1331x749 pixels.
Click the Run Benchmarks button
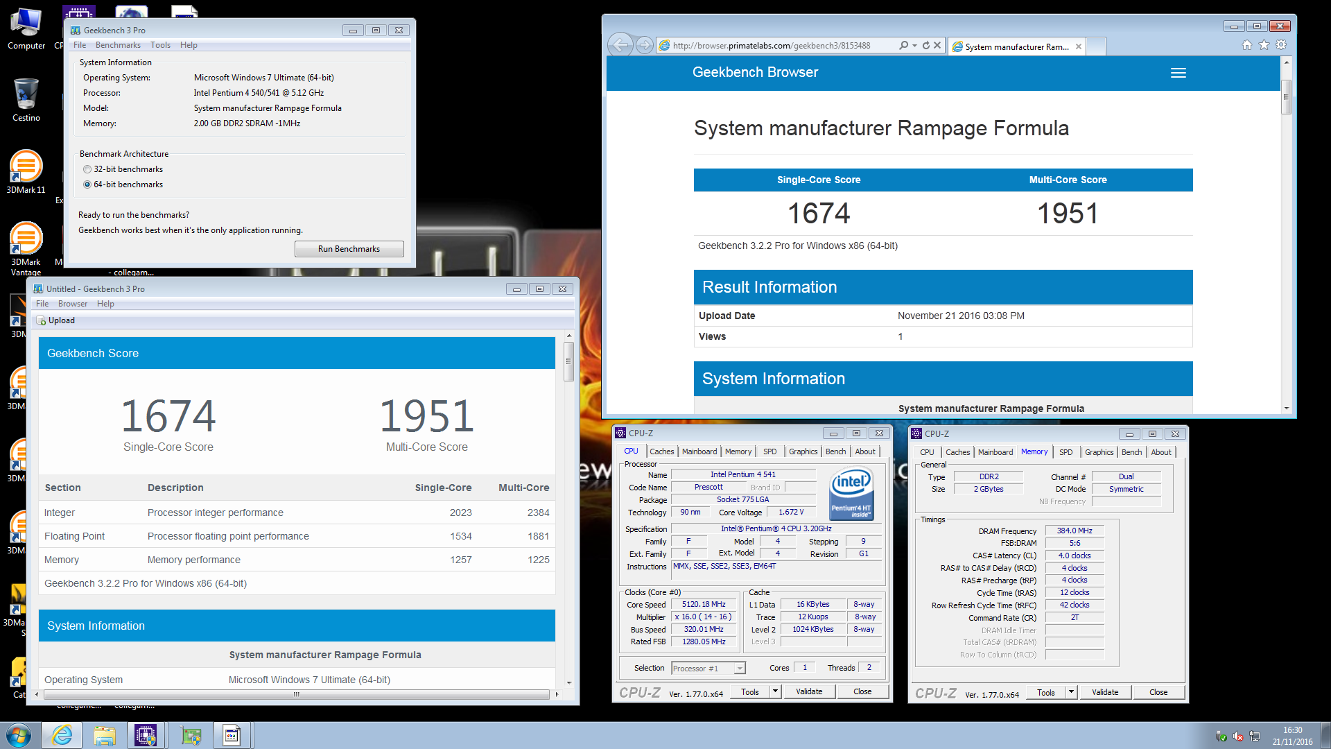349,249
